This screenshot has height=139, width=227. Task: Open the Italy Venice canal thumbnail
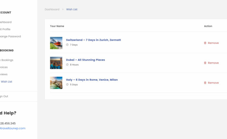pos(56,83)
